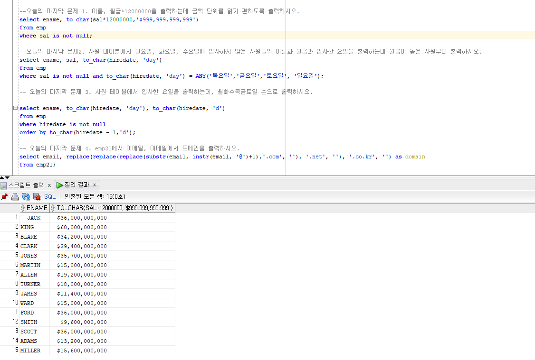Click the print results icon
Image resolution: width=535 pixels, height=360 pixels.
tap(15, 196)
